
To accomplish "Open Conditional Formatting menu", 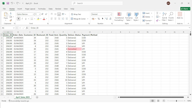I will [119, 17].
